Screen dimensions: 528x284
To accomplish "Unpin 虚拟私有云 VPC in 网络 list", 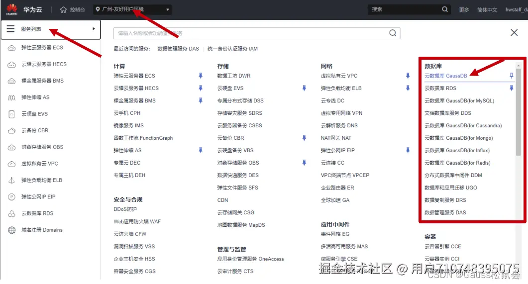I will pyautogui.click(x=408, y=76).
